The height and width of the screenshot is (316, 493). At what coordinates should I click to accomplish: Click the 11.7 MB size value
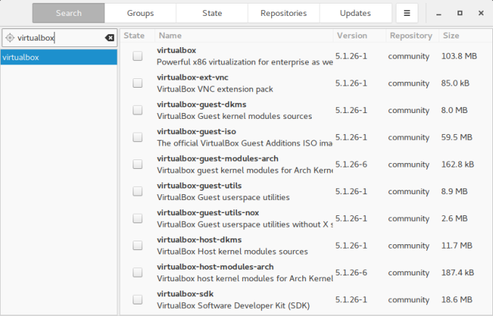tap(457, 245)
